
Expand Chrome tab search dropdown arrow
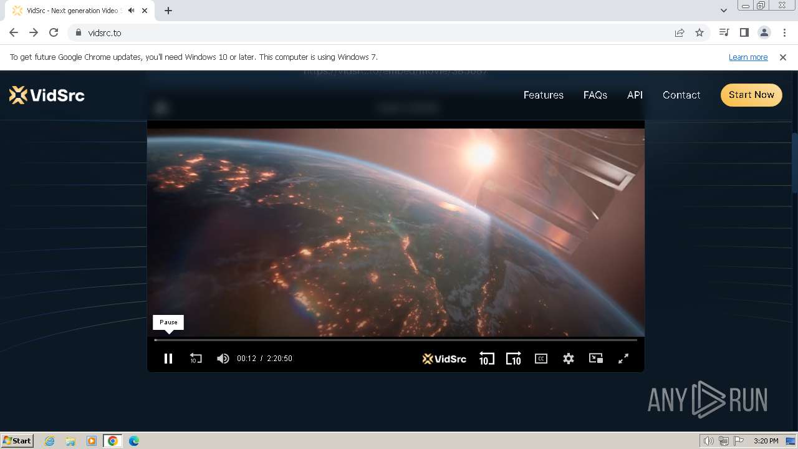click(723, 11)
